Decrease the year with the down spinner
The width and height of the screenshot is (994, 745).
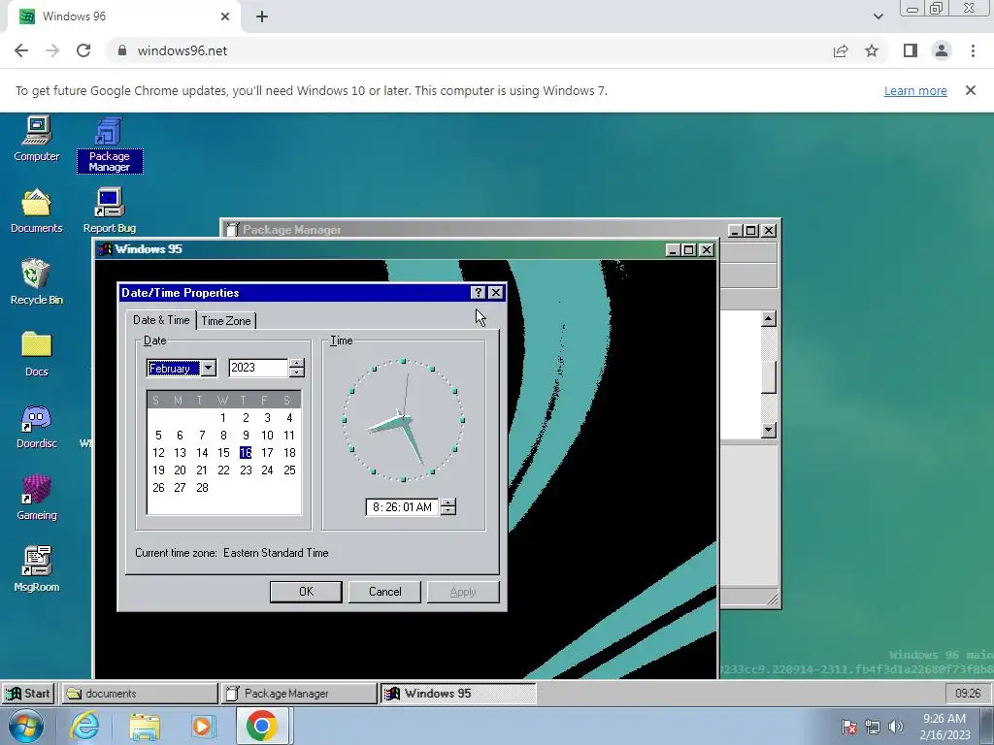[x=297, y=372]
